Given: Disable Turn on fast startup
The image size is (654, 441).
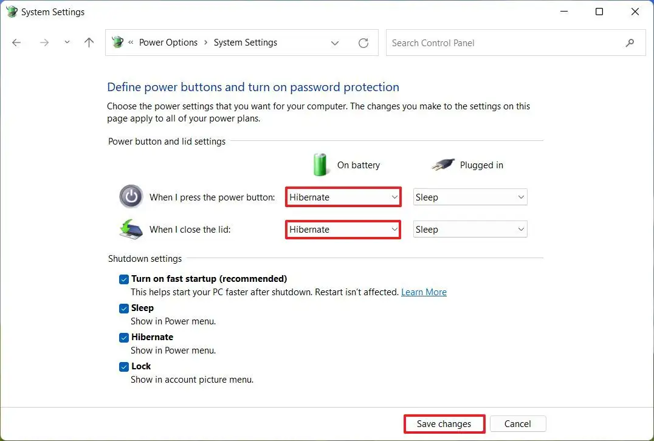Looking at the screenshot, I should click(x=124, y=279).
